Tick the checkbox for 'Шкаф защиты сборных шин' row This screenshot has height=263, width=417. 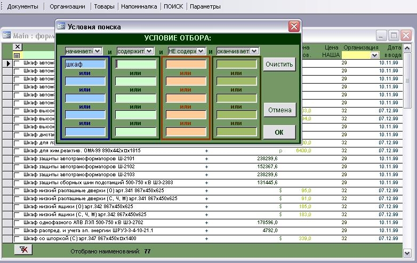pos(17,183)
